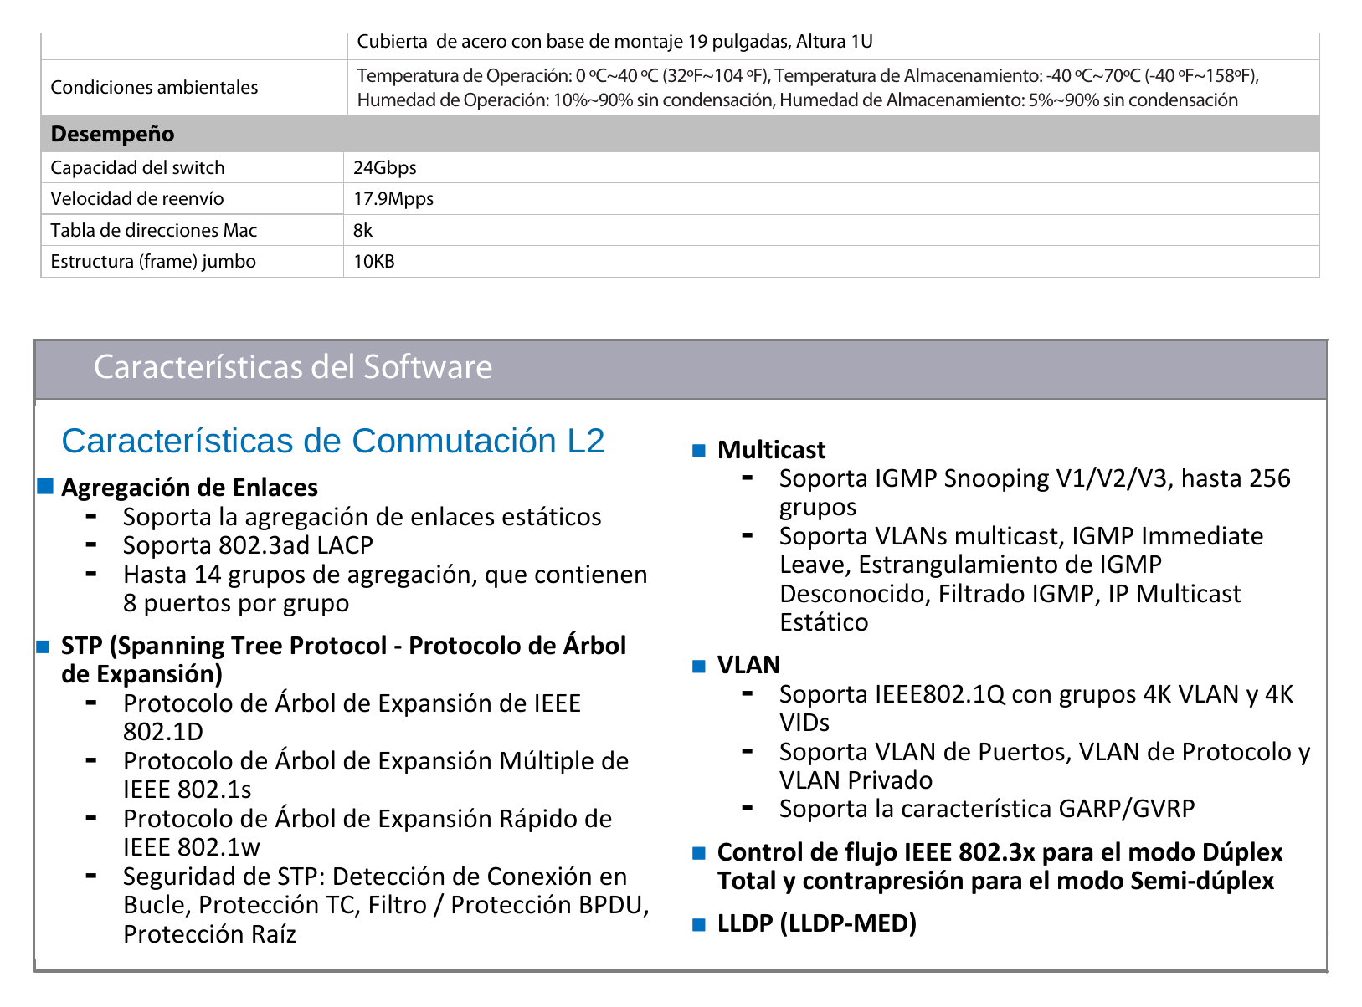1362x1007 pixels.
Task: Click the Agregación de Enlaces heading text
Action: [x=190, y=488]
